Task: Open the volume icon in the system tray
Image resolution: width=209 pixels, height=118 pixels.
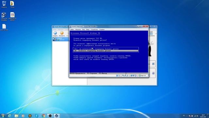Action: 197,116
